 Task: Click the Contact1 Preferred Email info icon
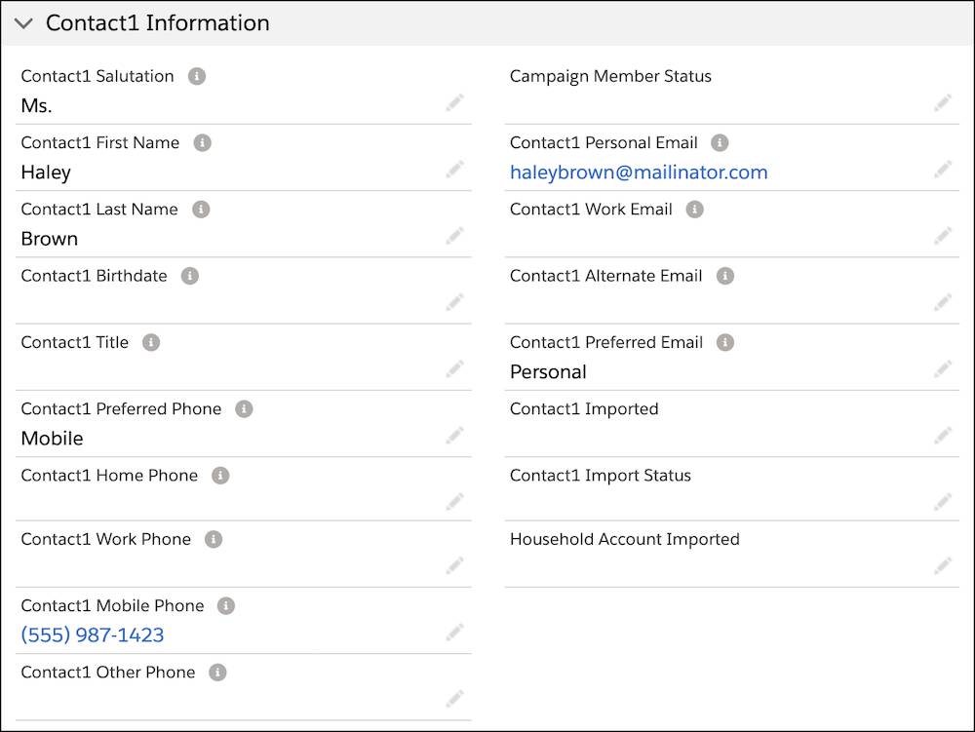725,342
